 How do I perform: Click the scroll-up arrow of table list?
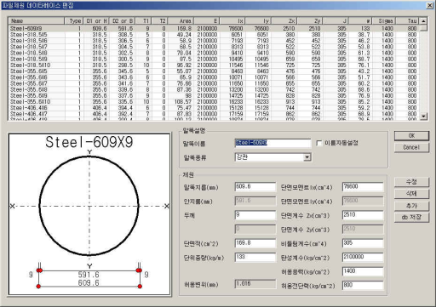423,21
